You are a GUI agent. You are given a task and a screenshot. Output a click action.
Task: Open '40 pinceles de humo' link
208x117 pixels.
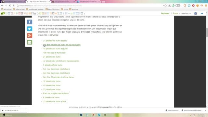[x=52, y=85]
